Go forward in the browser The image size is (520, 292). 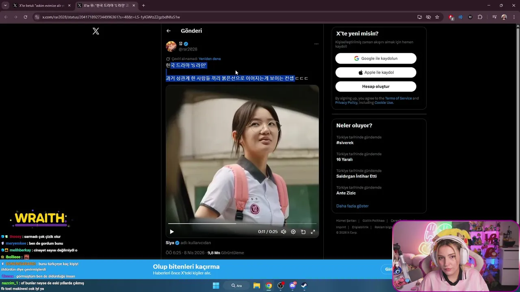point(15,17)
